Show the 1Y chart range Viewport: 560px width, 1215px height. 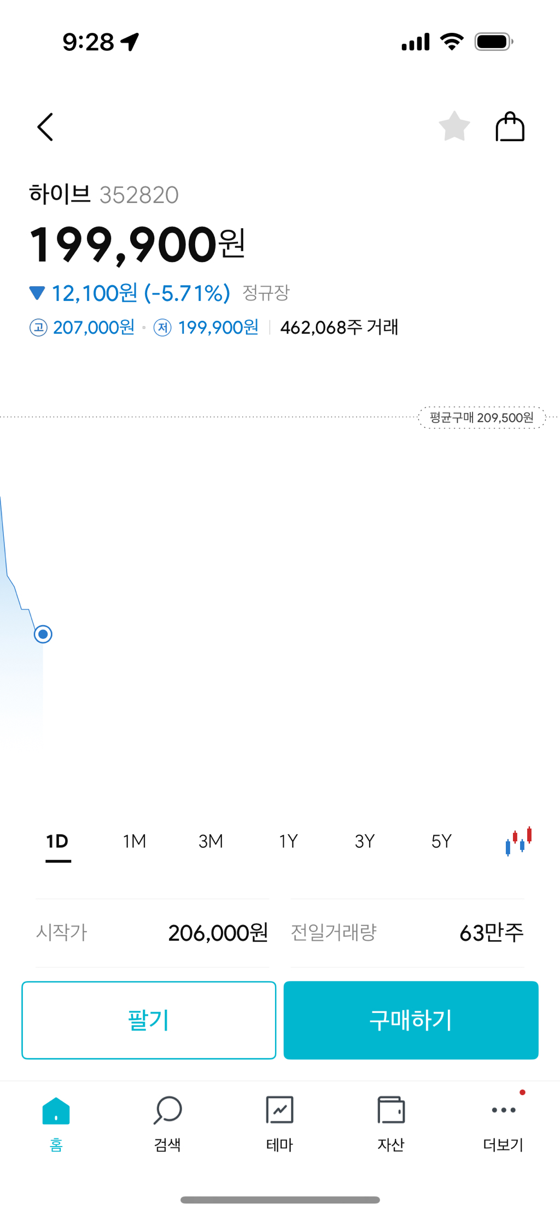[x=288, y=841]
